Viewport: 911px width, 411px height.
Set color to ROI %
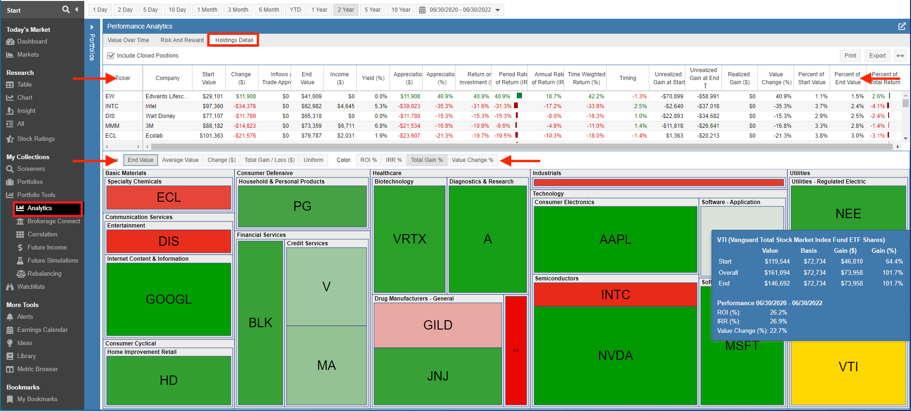[x=368, y=160]
